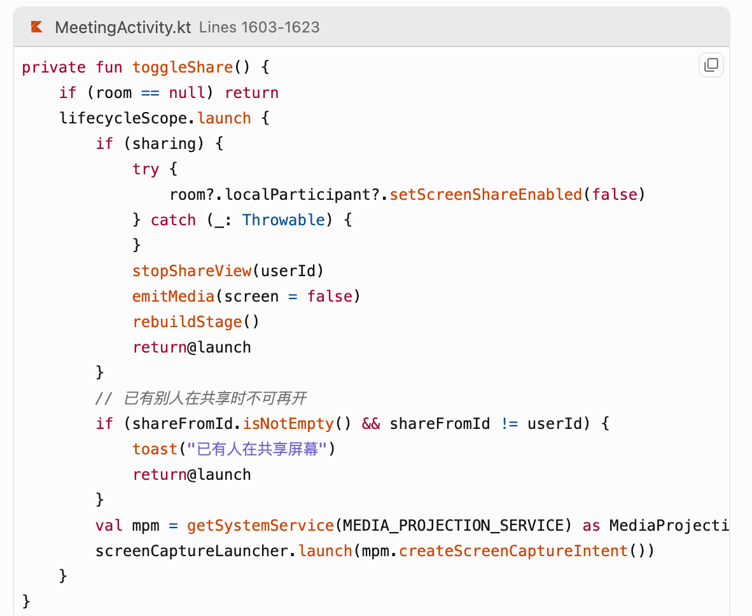Viewport: 752px width, 616px height.
Task: Click the 'stopShareView(userId)' call
Action: coord(228,270)
